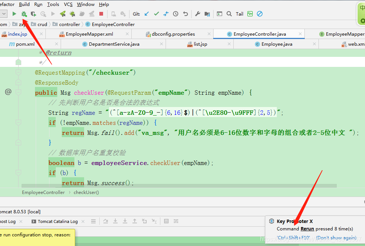Switch to the Tomcat Catalina Log tab
The width and height of the screenshot is (365, 246).
coord(58,221)
